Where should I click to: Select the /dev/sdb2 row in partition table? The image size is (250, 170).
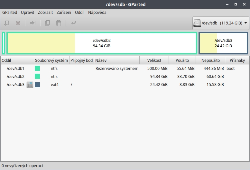click(125, 76)
